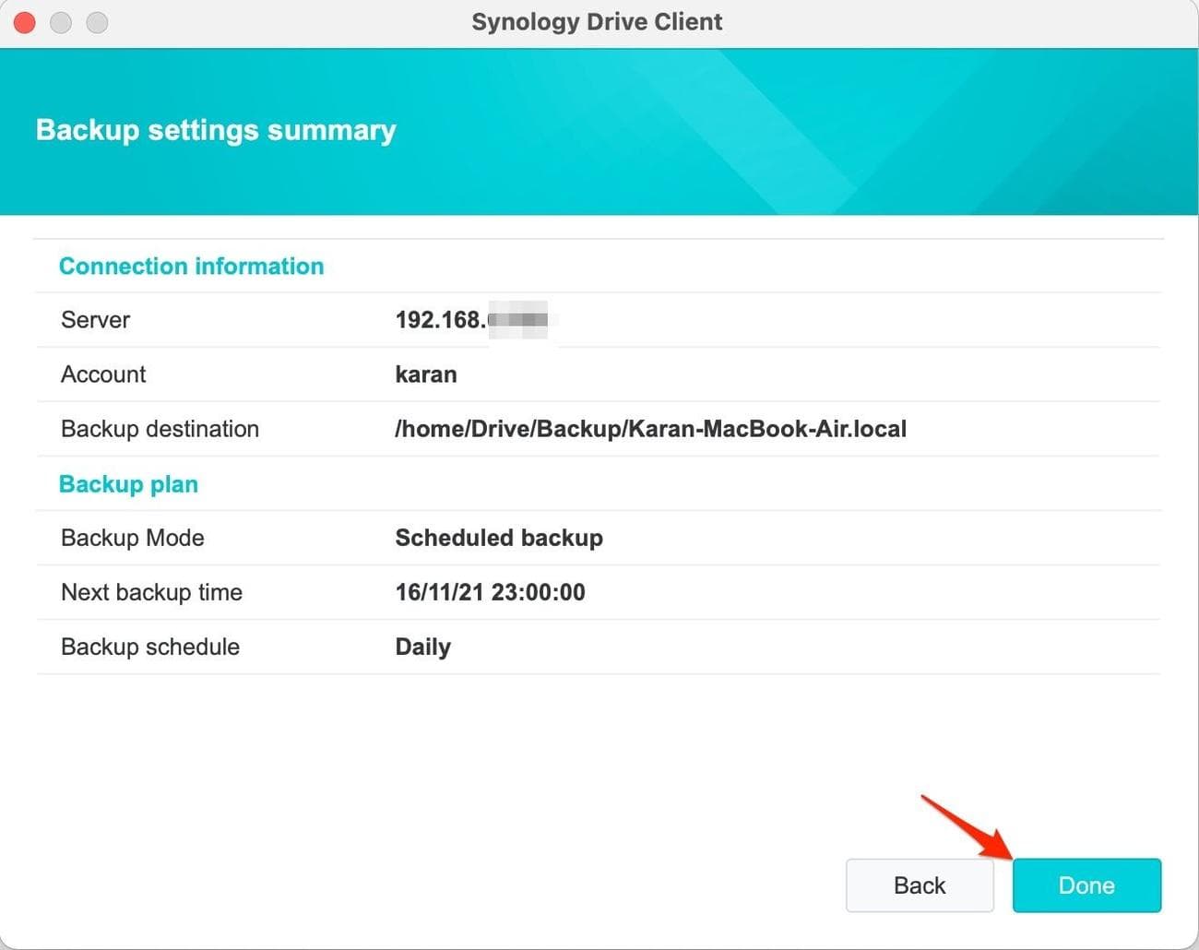
Task: Click the green zoom window button
Action: pos(96,22)
